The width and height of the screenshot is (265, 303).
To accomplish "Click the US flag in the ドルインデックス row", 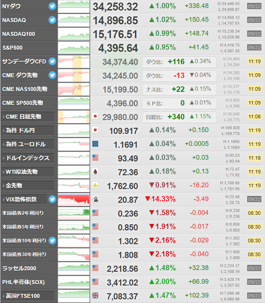I will tap(95, 157).
